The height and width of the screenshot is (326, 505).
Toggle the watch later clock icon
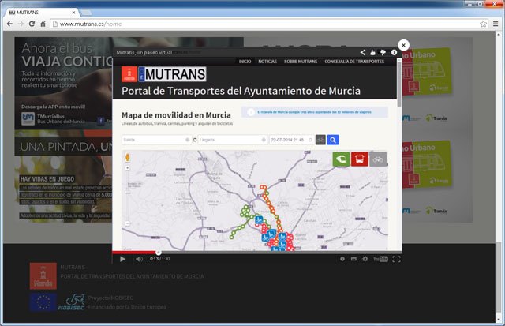(x=342, y=259)
